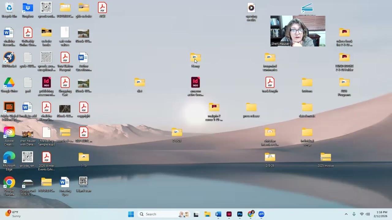Click the taskbar Search box

coord(163,214)
